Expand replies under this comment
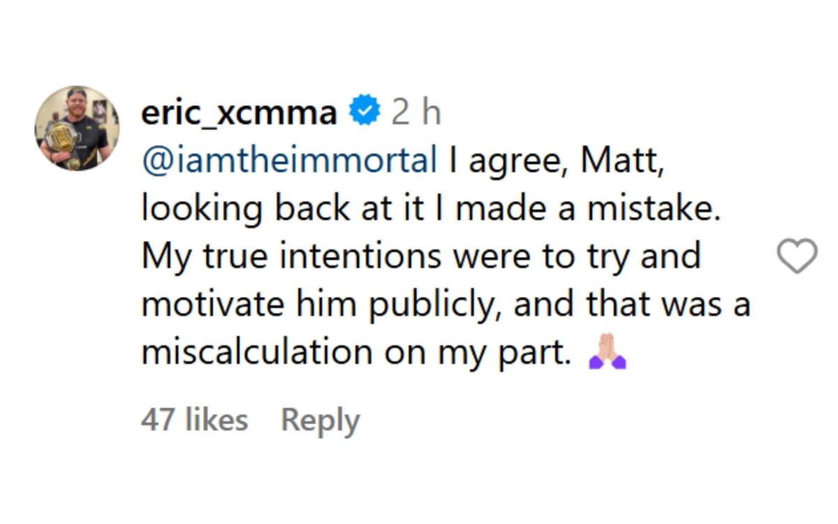The height and width of the screenshot is (524, 838). tap(319, 419)
